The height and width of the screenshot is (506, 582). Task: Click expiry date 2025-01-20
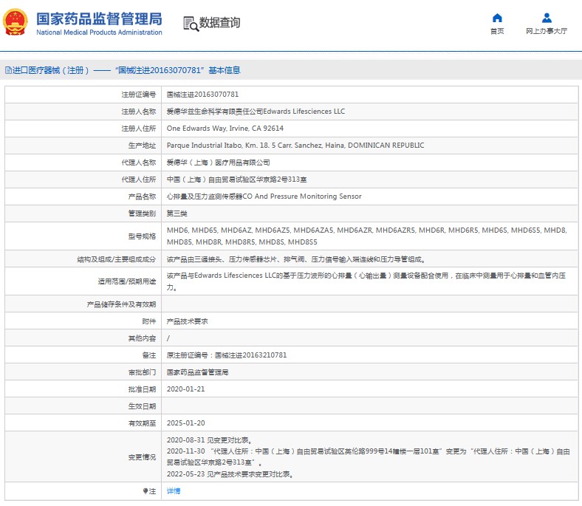(185, 423)
